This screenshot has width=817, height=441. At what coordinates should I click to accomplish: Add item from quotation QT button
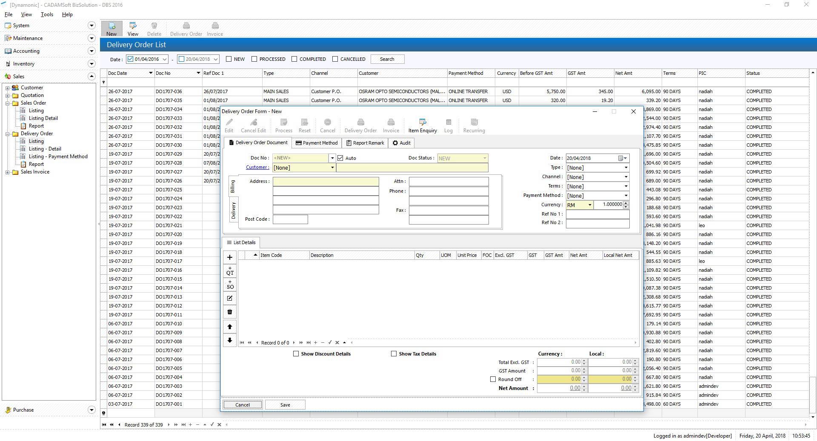pos(230,271)
